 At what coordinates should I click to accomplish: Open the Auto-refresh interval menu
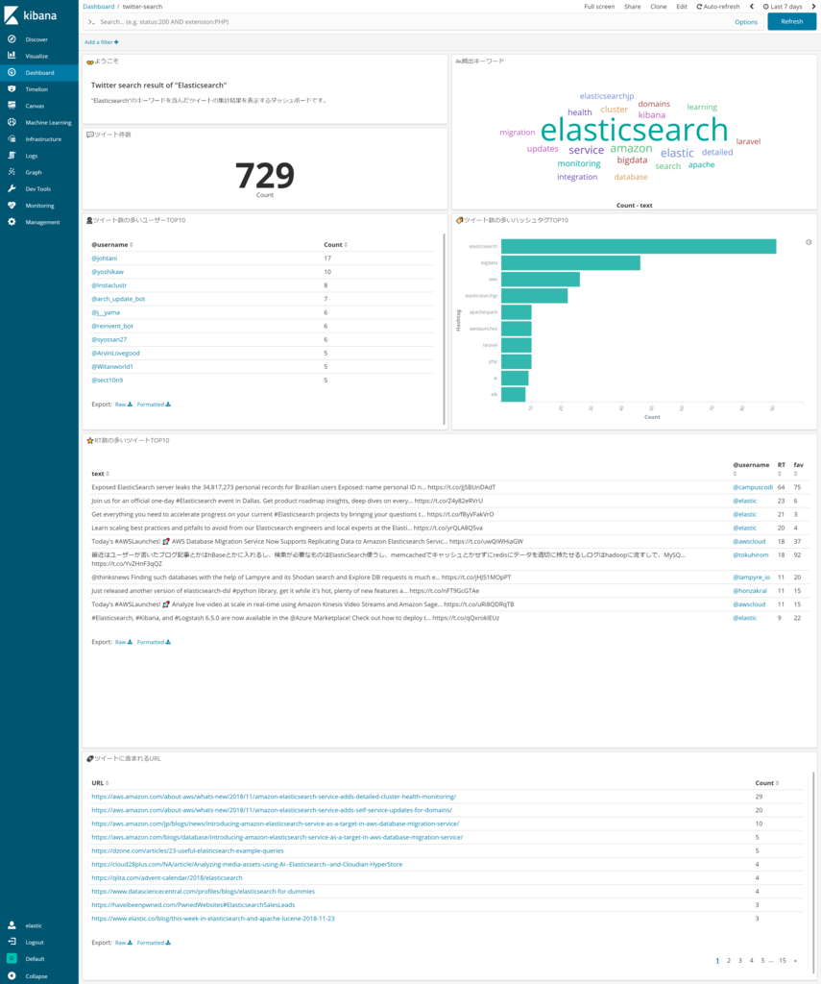tap(718, 7)
